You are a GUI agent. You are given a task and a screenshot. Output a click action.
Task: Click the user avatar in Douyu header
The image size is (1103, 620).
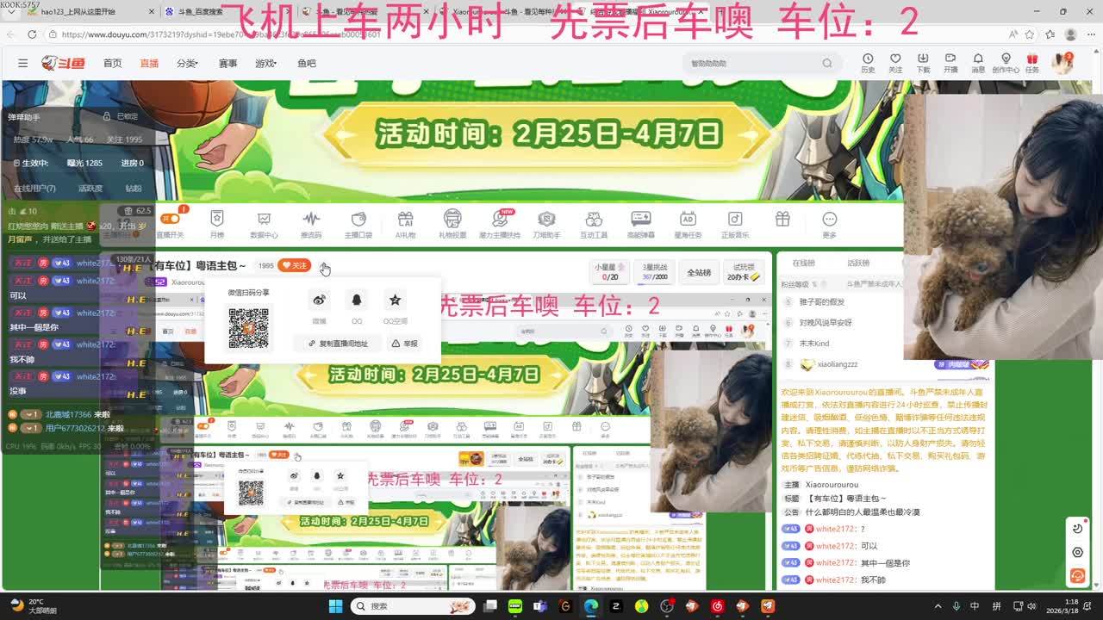(1062, 63)
